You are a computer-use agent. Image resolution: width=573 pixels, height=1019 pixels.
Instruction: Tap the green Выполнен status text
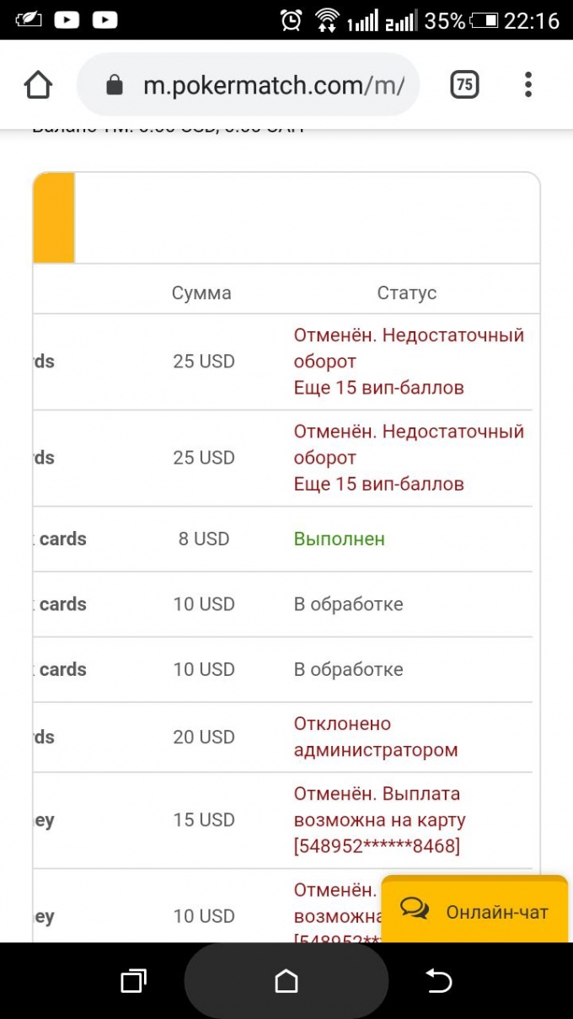point(339,539)
